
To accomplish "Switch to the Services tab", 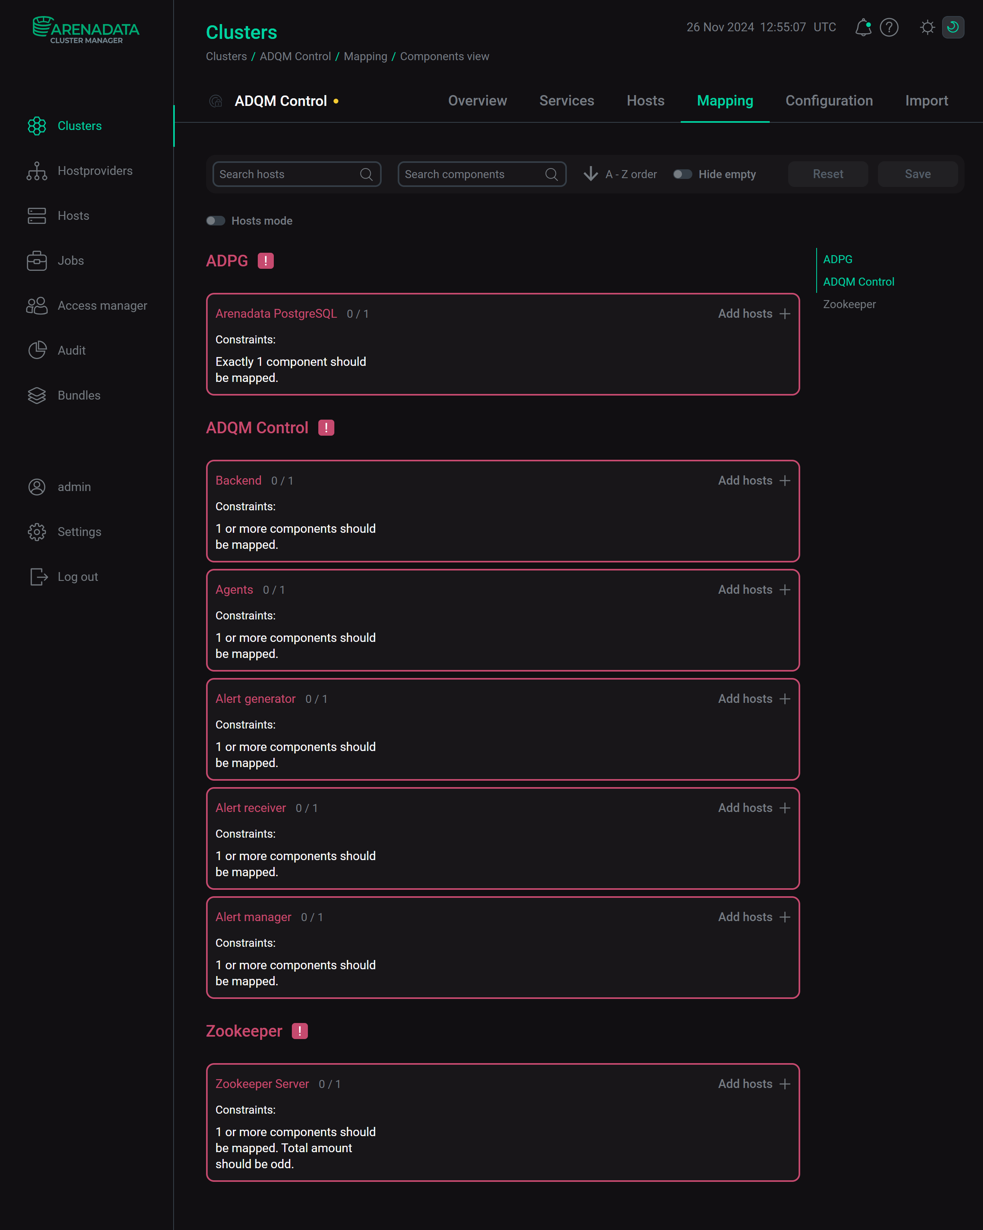I will 566,100.
